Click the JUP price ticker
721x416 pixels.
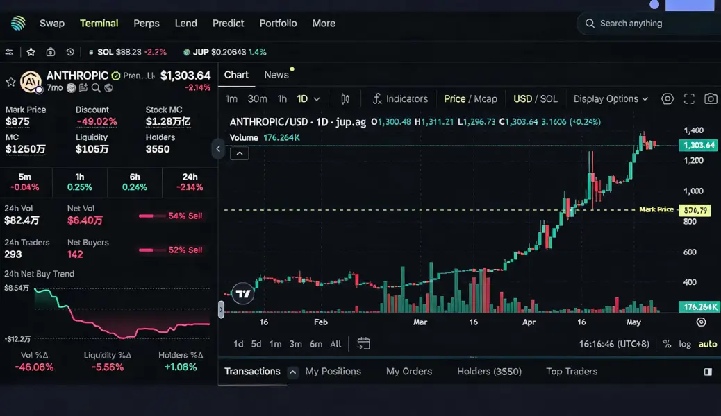coord(225,52)
